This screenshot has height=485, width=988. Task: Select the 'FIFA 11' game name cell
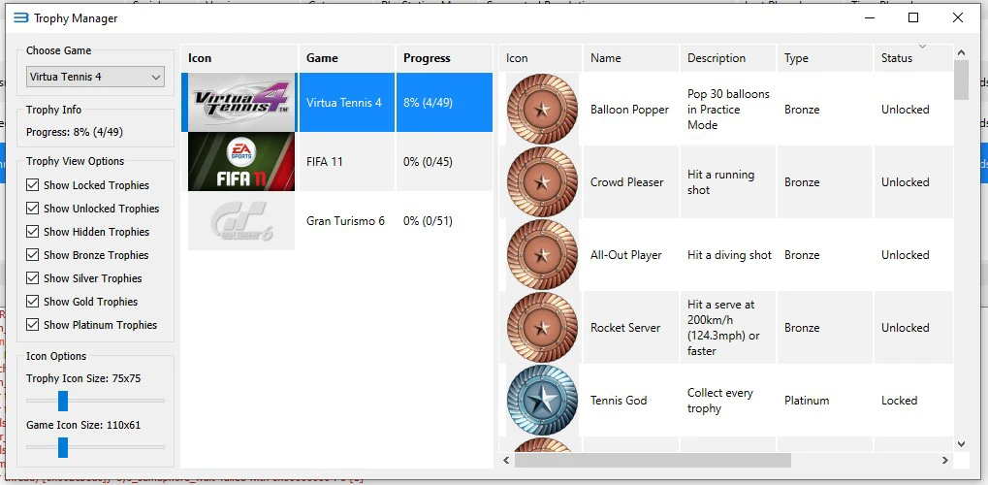tap(347, 161)
